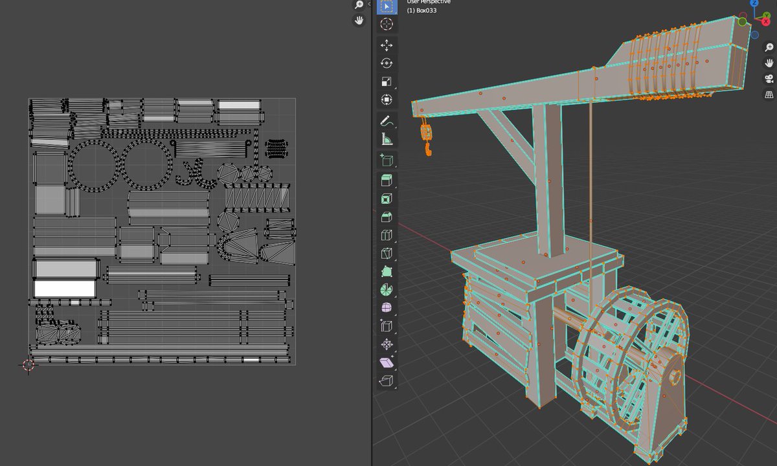Image resolution: width=777 pixels, height=466 pixels.
Task: Pick the Rotate tool
Action: (x=387, y=63)
